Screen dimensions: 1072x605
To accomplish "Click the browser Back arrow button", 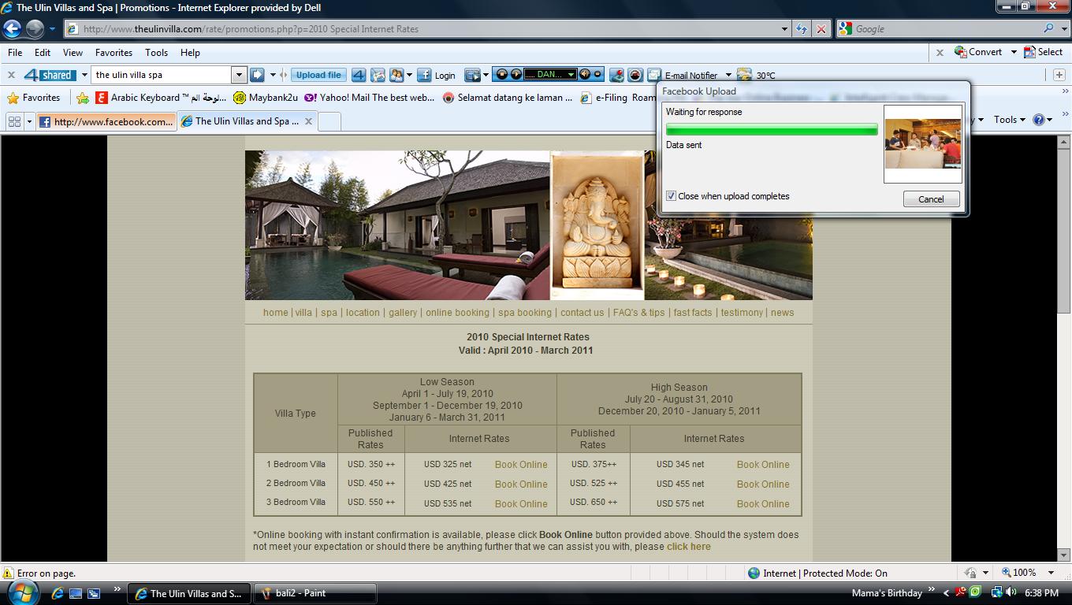I will click(13, 29).
